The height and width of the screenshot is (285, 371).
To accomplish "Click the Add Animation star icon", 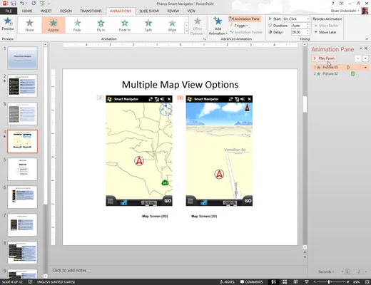I will pos(218,21).
